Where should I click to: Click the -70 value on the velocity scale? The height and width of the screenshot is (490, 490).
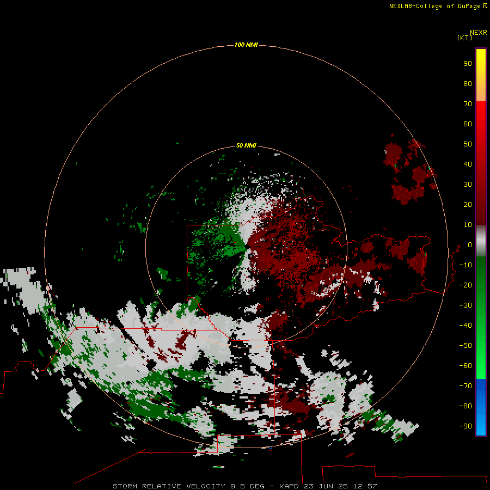point(465,385)
